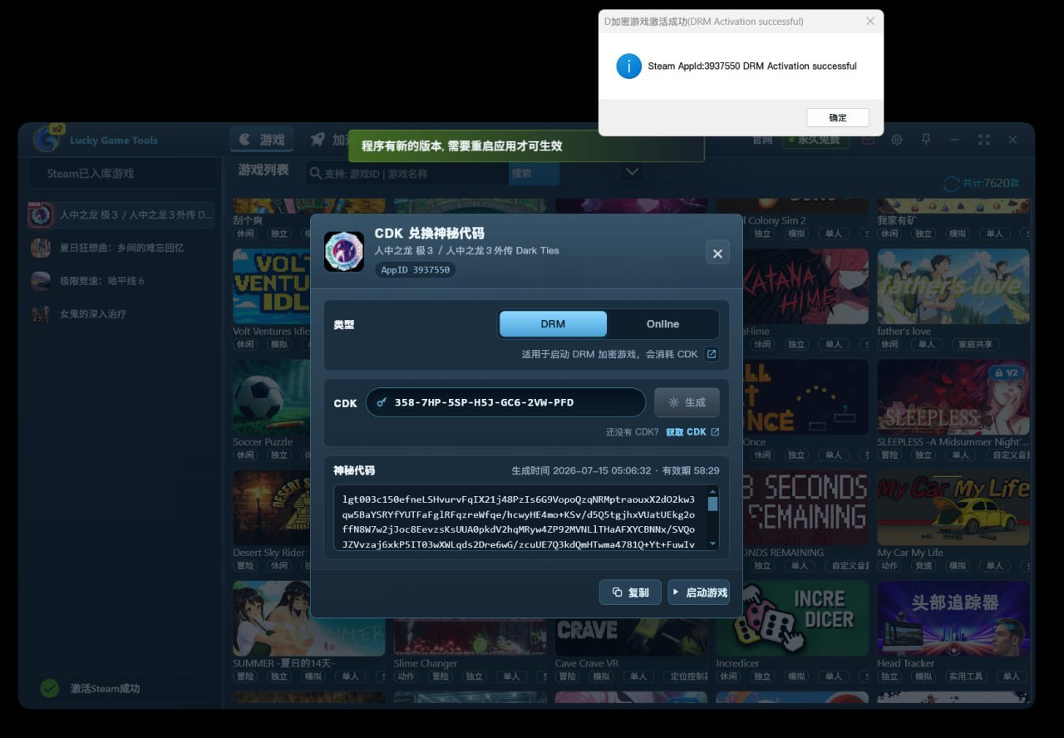
Task: Expand the dropdown chevron next to 搜索
Action: 632,173
